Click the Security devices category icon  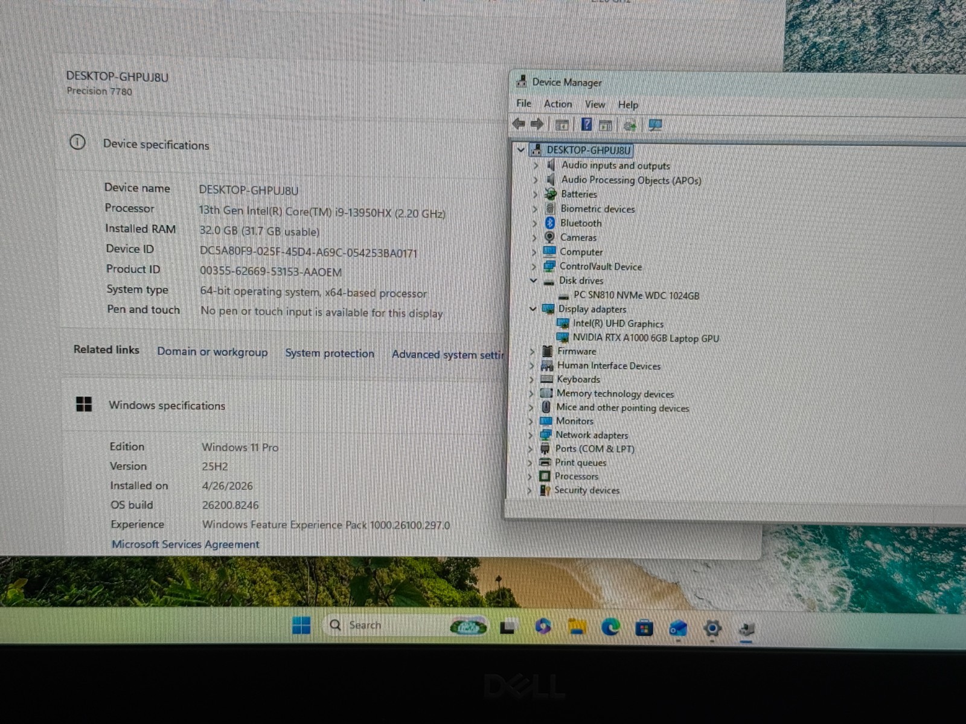[x=545, y=490]
